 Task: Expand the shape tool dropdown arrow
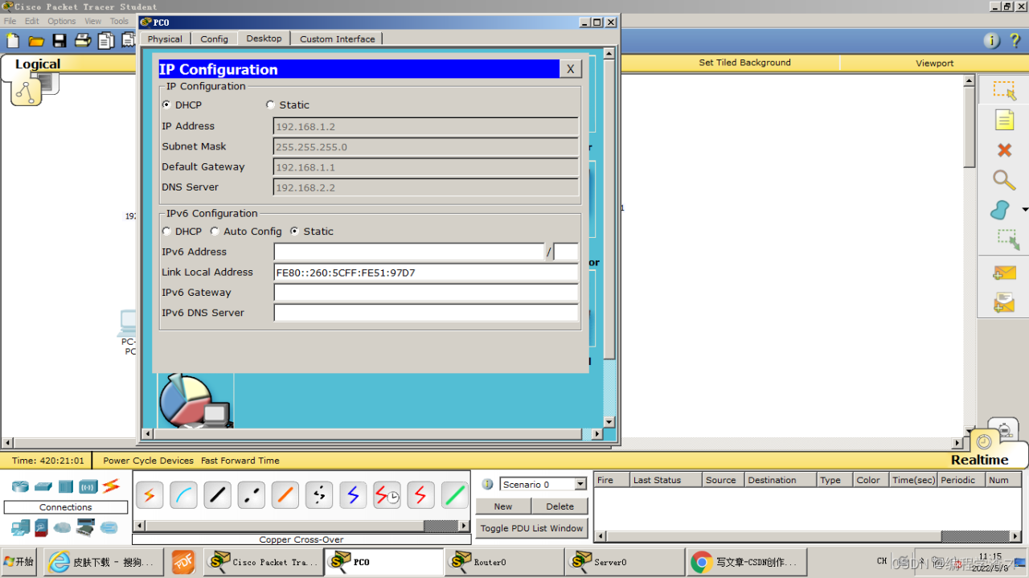(x=1025, y=210)
